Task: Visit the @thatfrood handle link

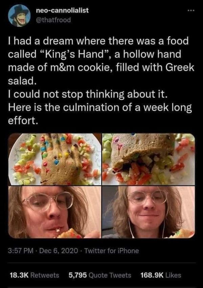Action: [x=53, y=20]
